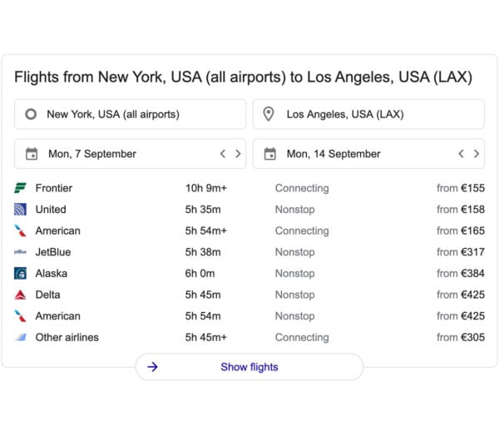
Task: Click the Alaska airline logo icon
Action: [21, 273]
